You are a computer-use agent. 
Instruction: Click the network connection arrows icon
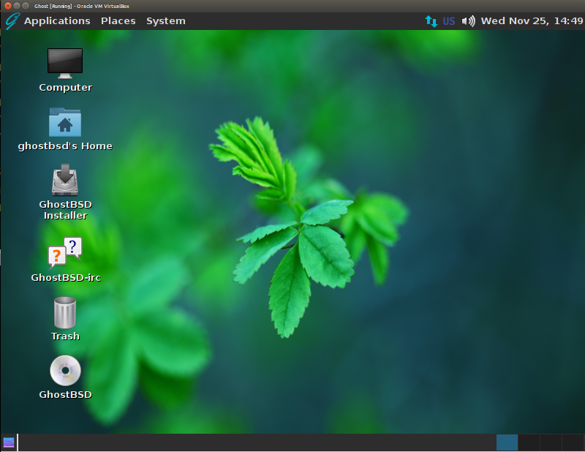click(431, 20)
